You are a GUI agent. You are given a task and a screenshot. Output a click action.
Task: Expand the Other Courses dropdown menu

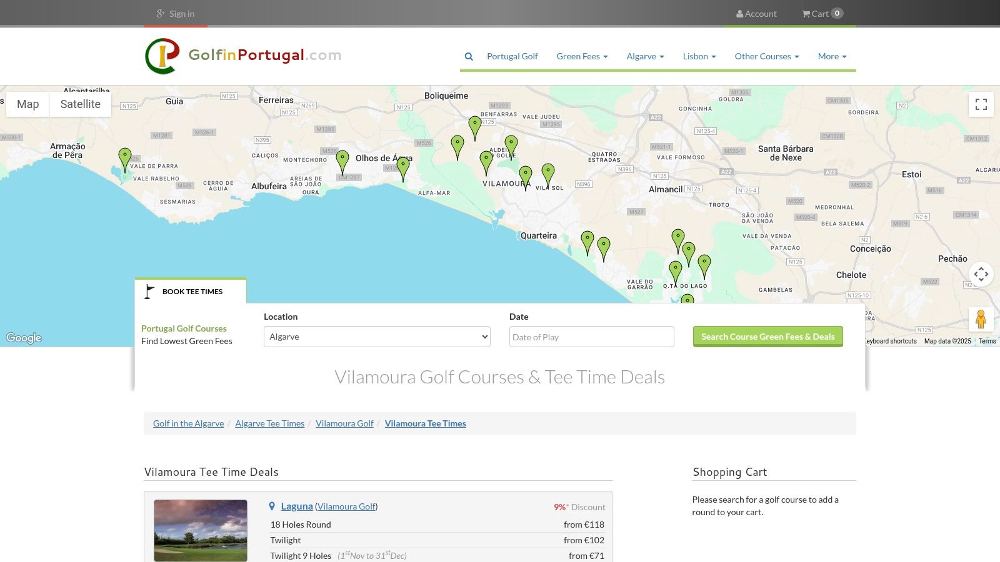click(767, 56)
